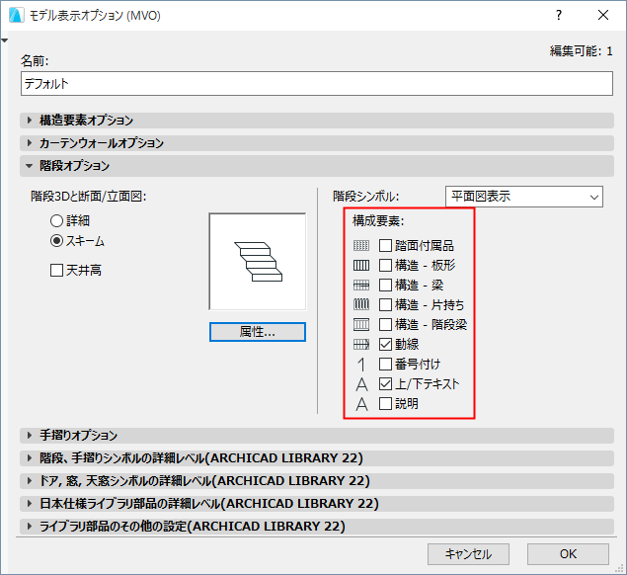This screenshot has width=627, height=575.
Task: Check the 構造 - 片持ち checkbox
Action: 385,304
